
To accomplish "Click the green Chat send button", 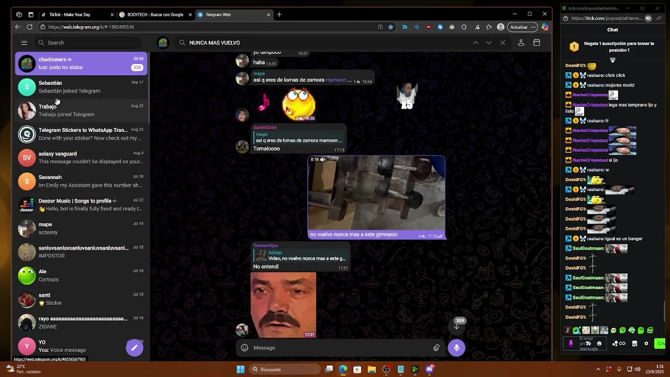I will [x=660, y=343].
